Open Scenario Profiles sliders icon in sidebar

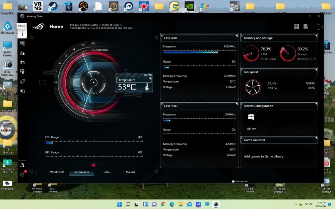pyautogui.click(x=22, y=72)
